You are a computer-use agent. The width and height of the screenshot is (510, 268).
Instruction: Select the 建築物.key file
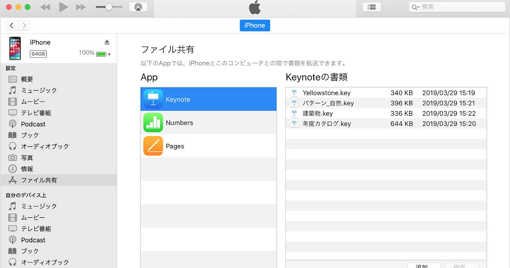(386, 113)
